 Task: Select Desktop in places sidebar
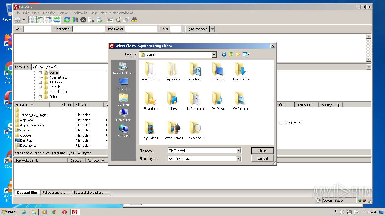tap(123, 84)
